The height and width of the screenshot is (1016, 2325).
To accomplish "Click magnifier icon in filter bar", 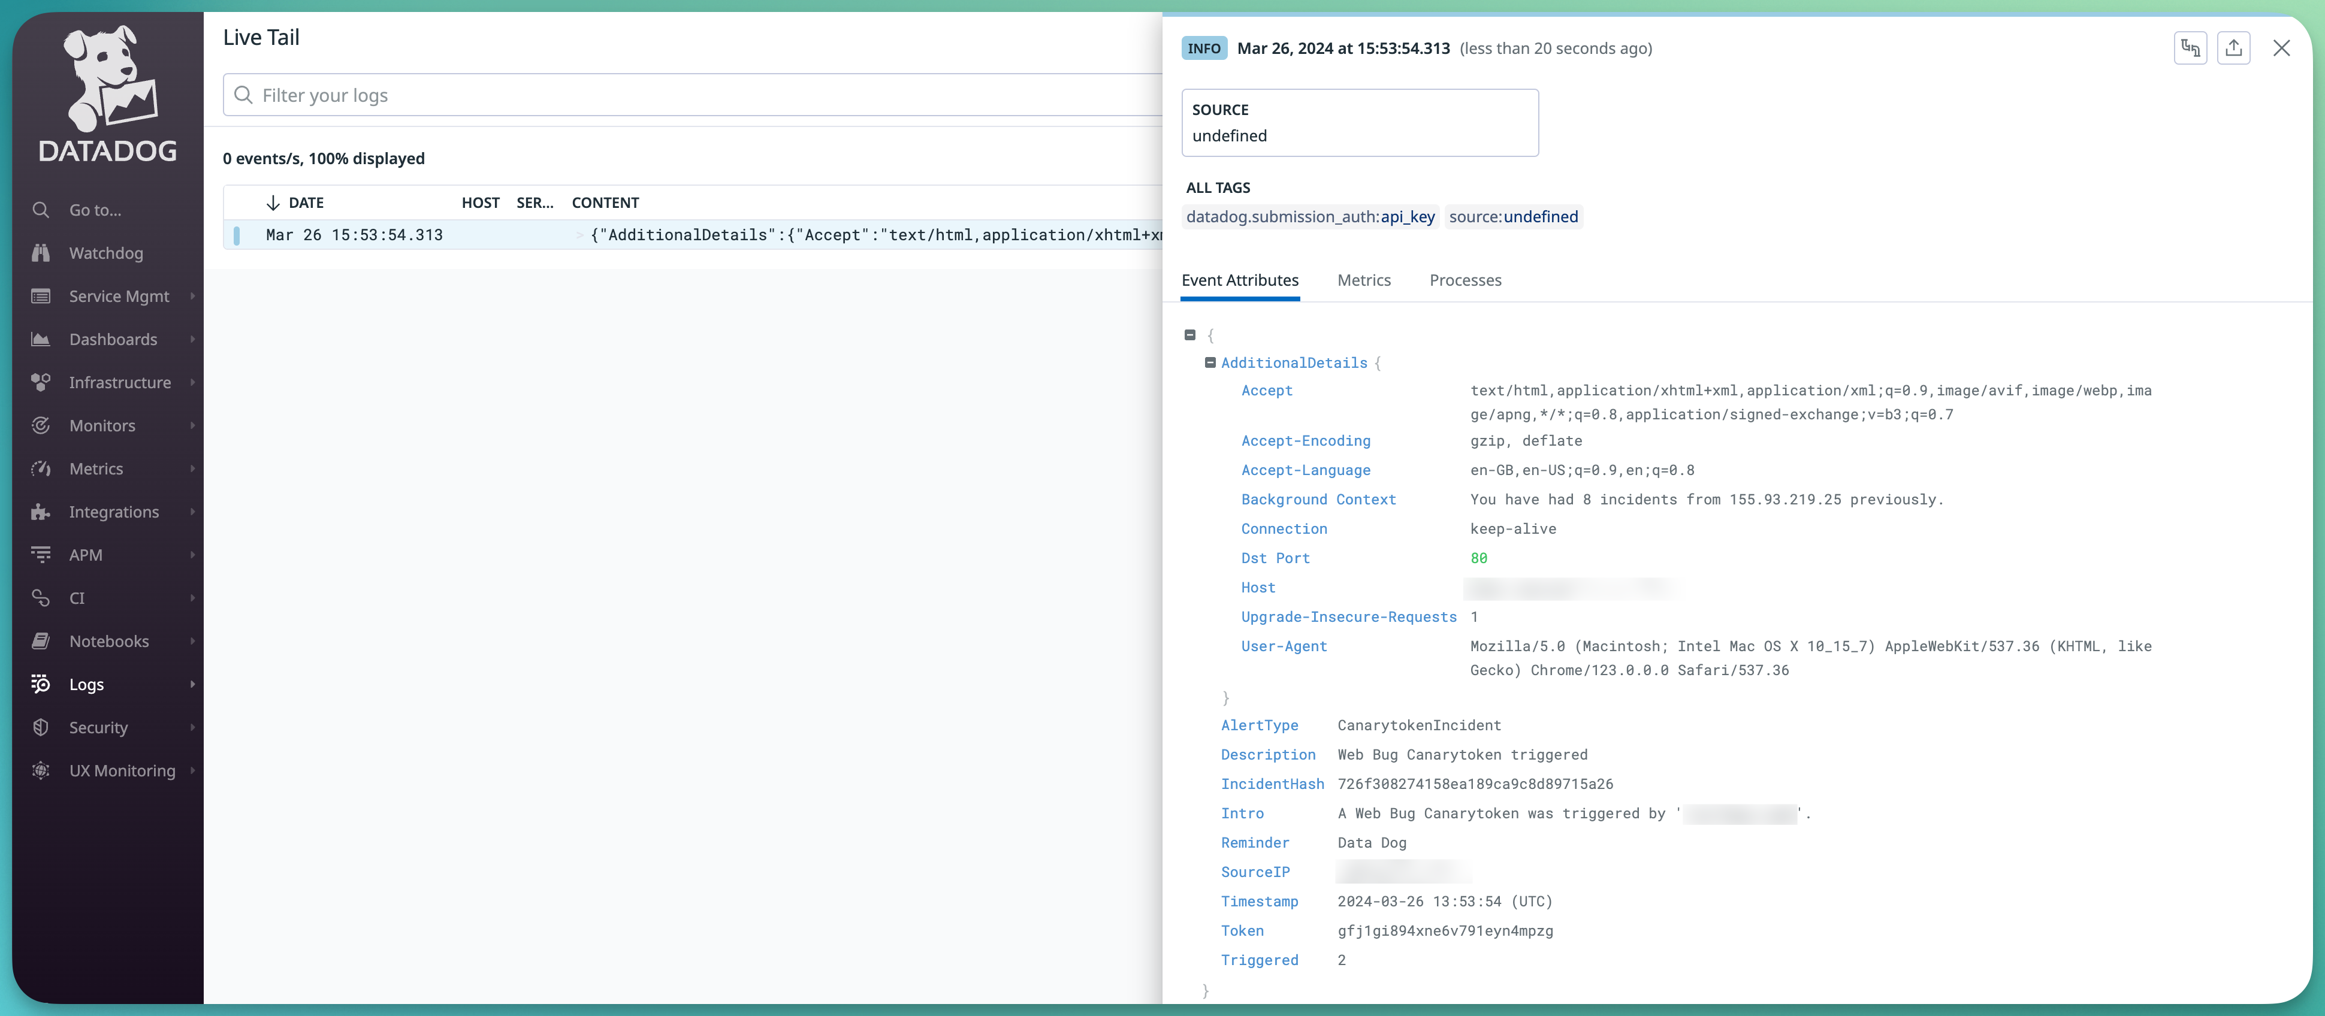I will click(243, 95).
